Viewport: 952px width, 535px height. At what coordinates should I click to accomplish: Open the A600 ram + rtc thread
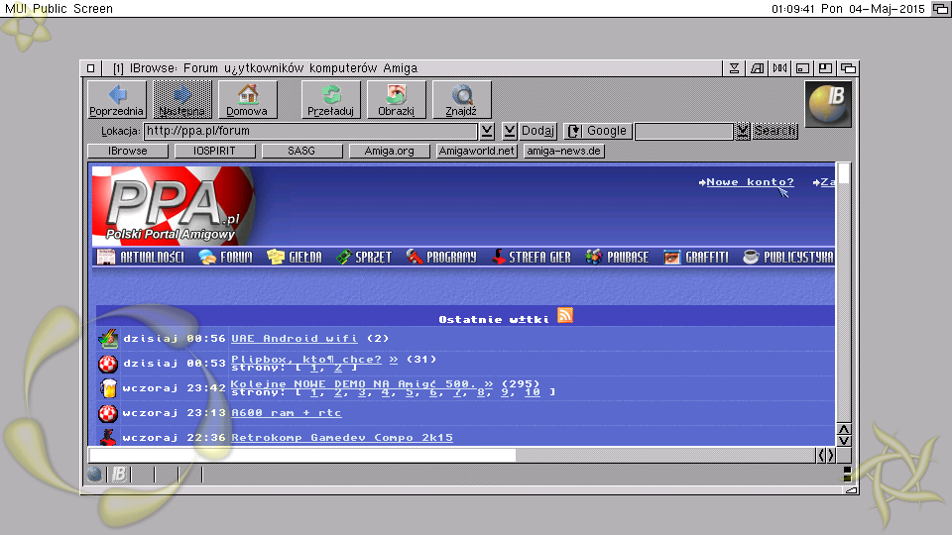click(286, 412)
